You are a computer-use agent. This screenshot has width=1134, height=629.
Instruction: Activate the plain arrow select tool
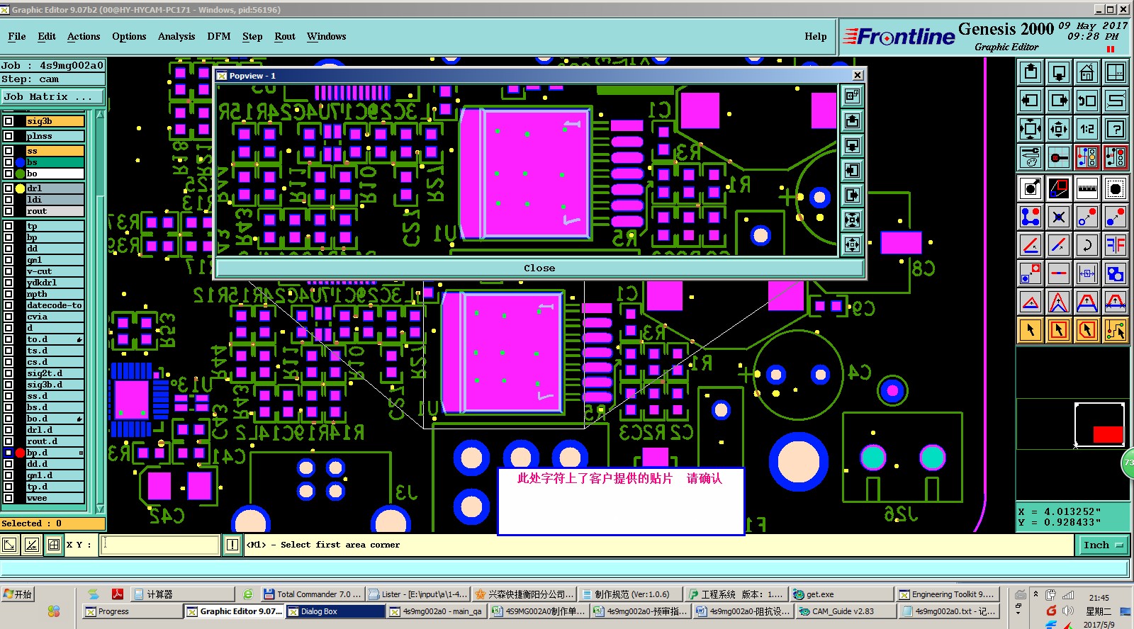pos(1030,329)
